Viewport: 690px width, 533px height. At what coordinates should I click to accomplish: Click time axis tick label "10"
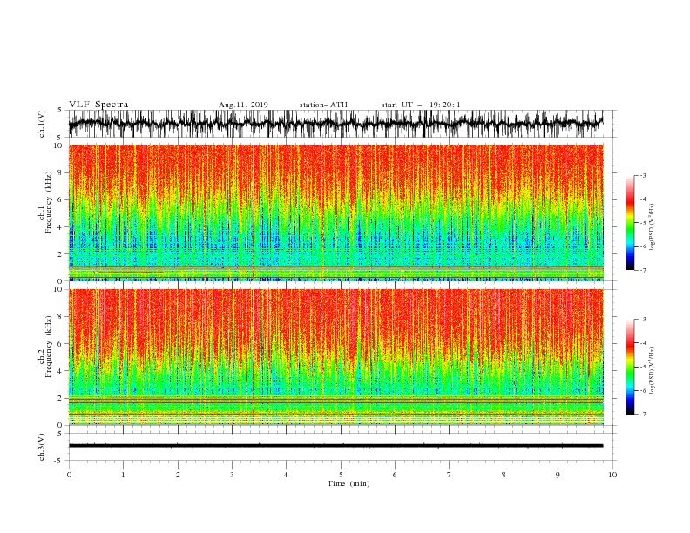coord(612,475)
